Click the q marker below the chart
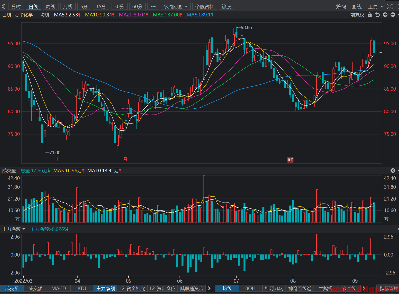The width and height of the screenshot is (399, 294). click(x=125, y=158)
